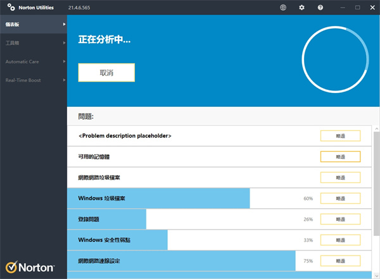The height and width of the screenshot is (279, 380).
Task: Open help with the question mark icon
Action: click(x=320, y=8)
